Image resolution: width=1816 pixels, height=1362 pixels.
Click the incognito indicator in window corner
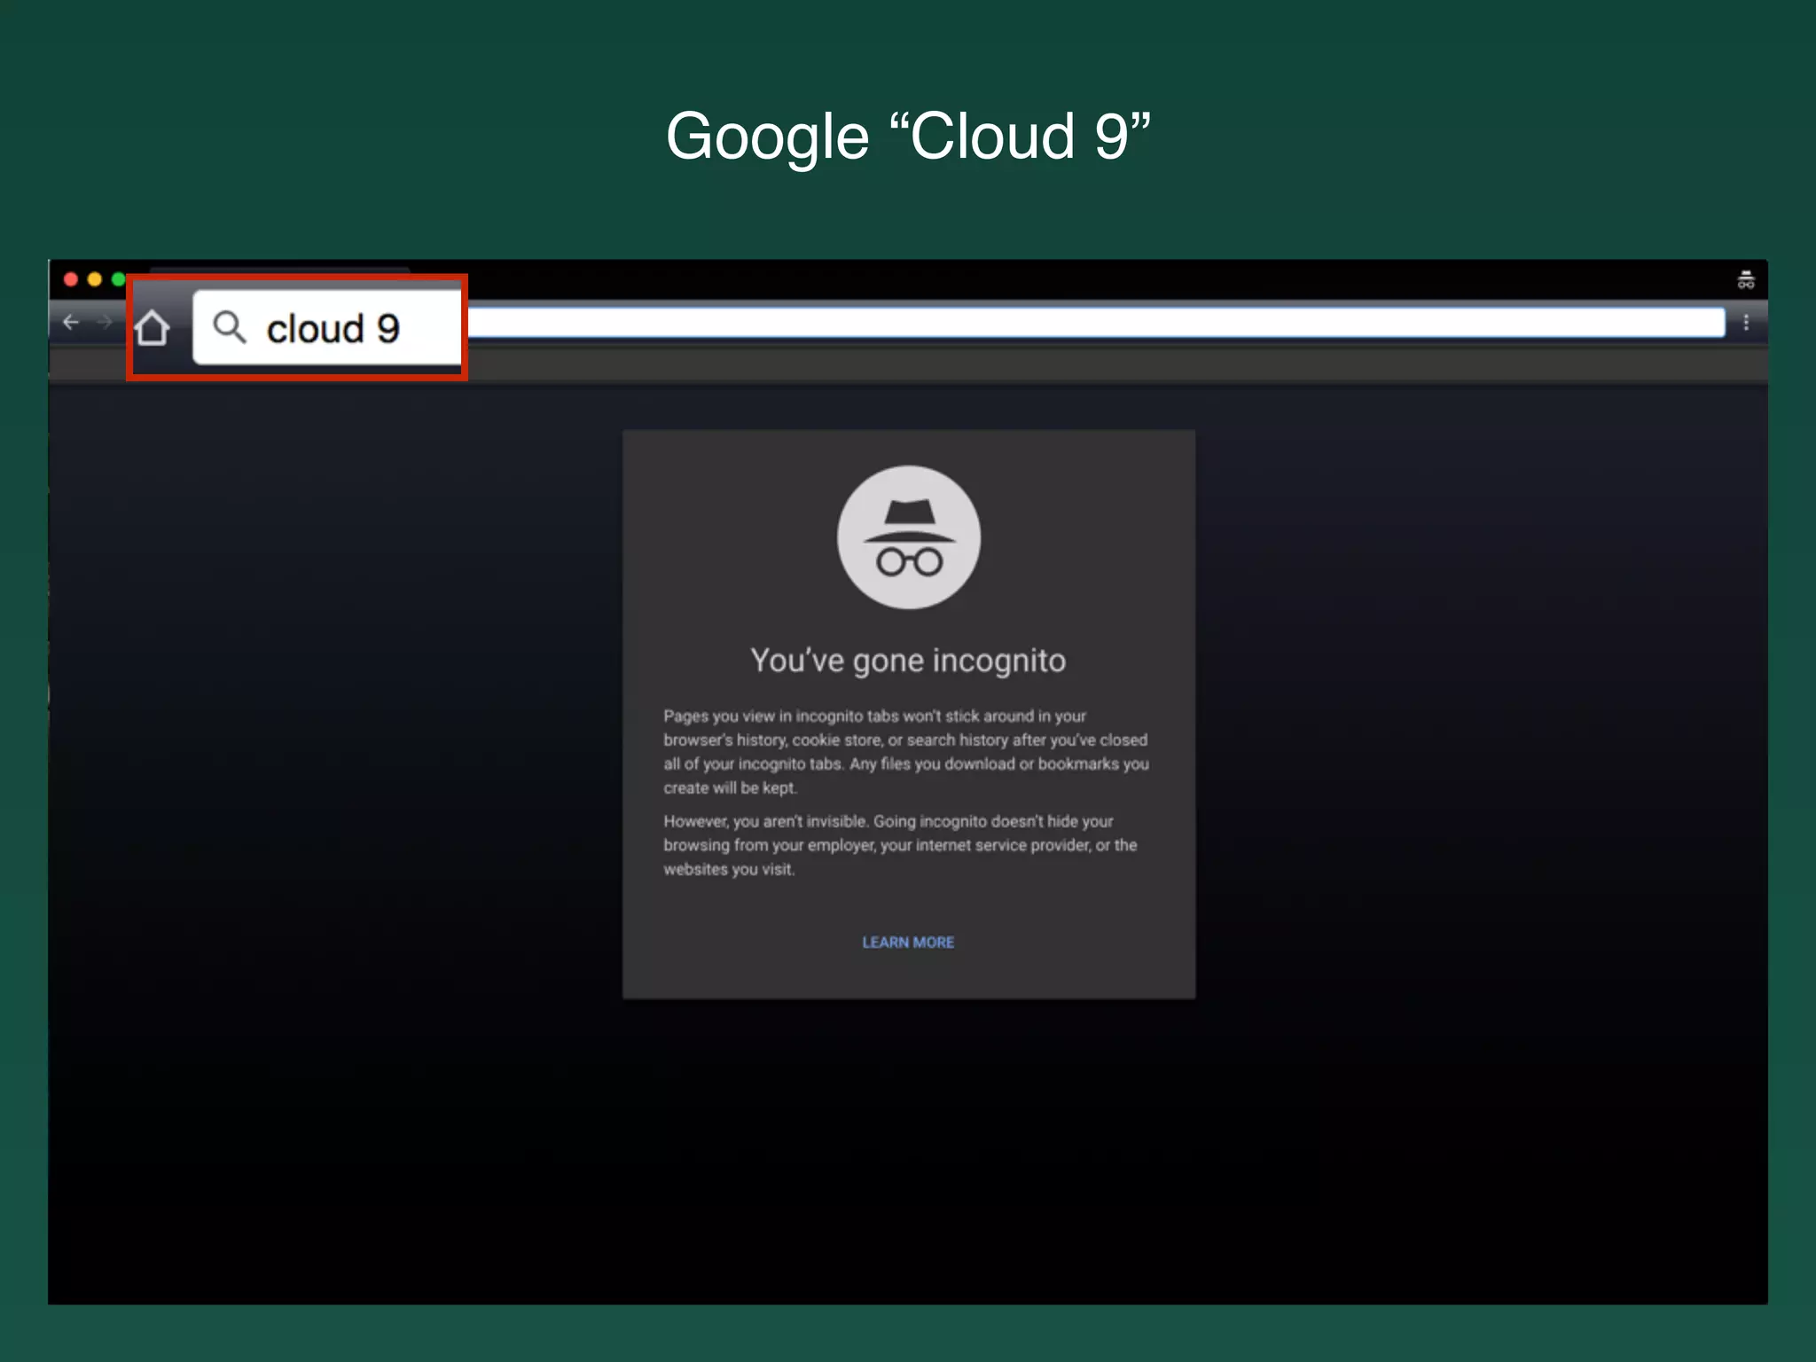point(1745,280)
